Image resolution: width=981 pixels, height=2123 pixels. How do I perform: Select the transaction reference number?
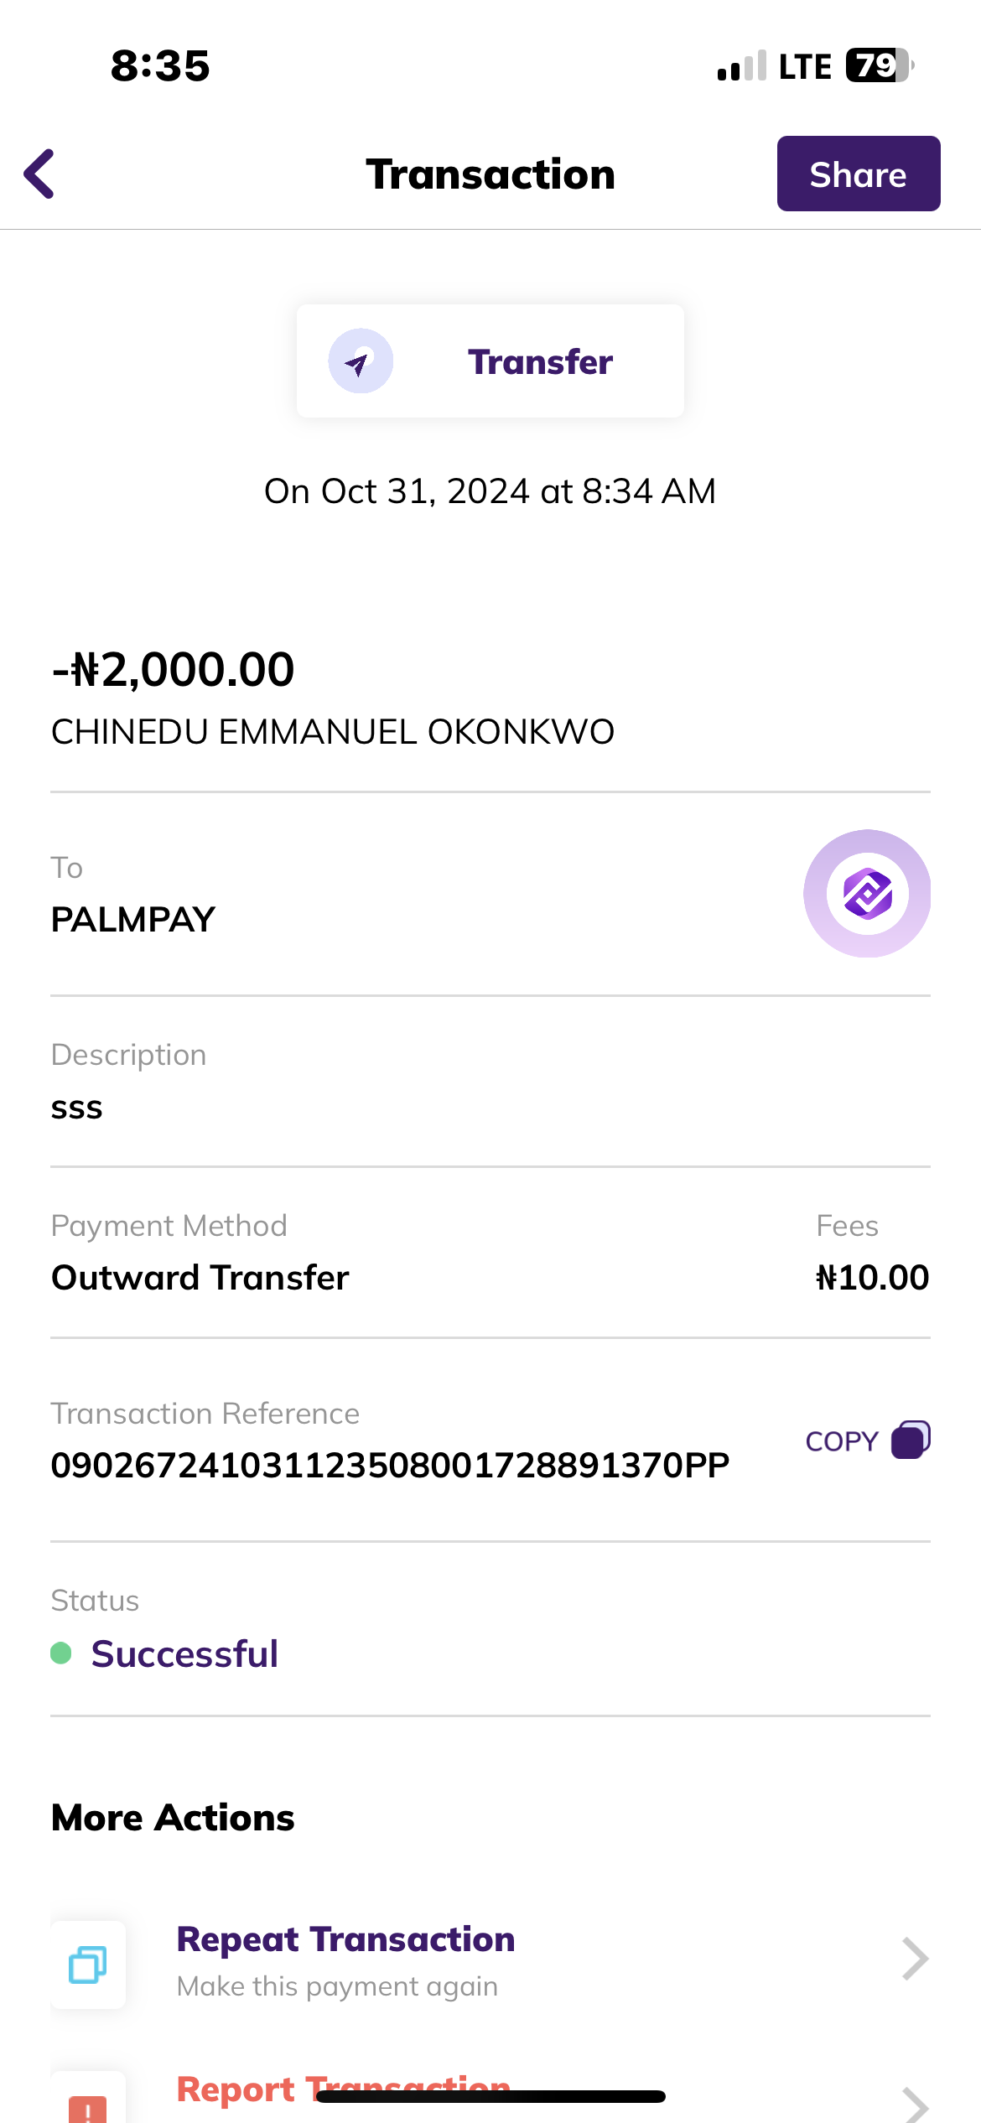coord(390,1465)
